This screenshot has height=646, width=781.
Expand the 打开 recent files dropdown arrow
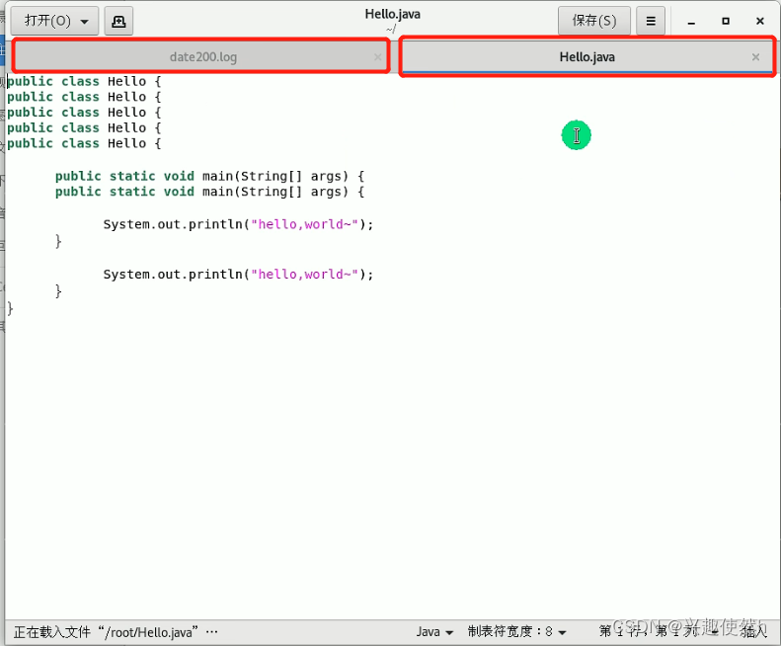[85, 21]
